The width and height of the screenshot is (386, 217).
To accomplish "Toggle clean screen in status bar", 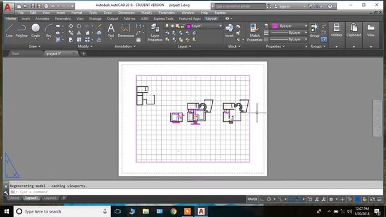I will pyautogui.click(x=372, y=200).
